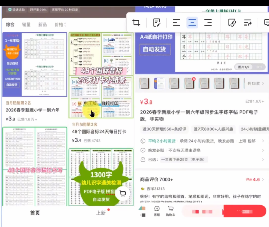This screenshot has height=227, width=269.
Task: Click the 已售1.6万+ text in detail panel
Action: point(254,101)
